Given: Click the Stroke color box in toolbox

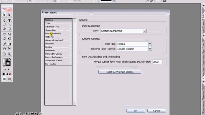Looking at the screenshot, I should coord(8,63).
